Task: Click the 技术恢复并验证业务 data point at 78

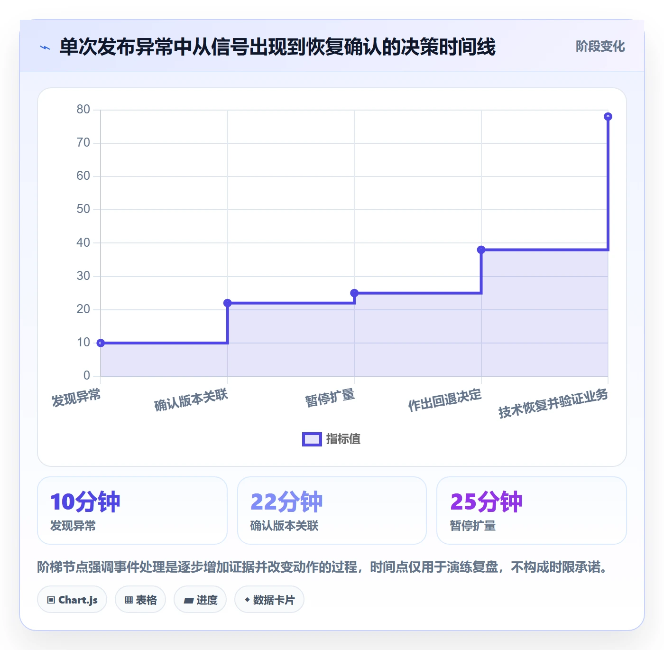Action: click(x=608, y=117)
